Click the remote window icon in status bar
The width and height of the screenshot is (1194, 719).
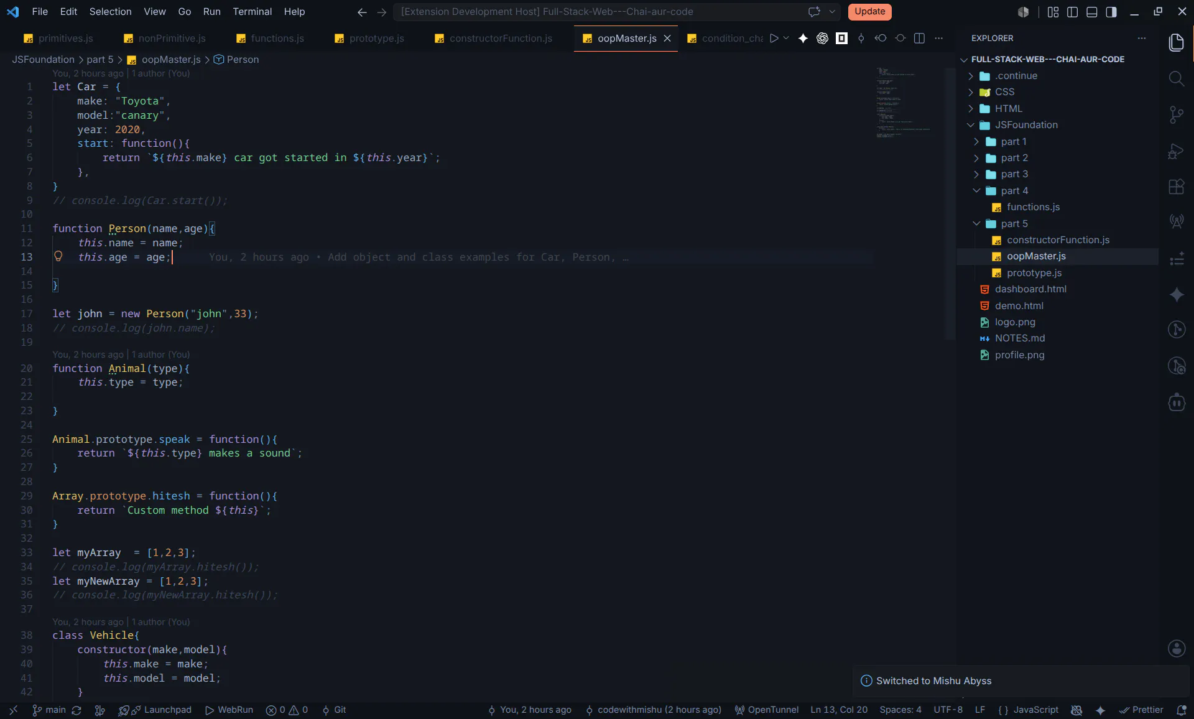pos(13,710)
